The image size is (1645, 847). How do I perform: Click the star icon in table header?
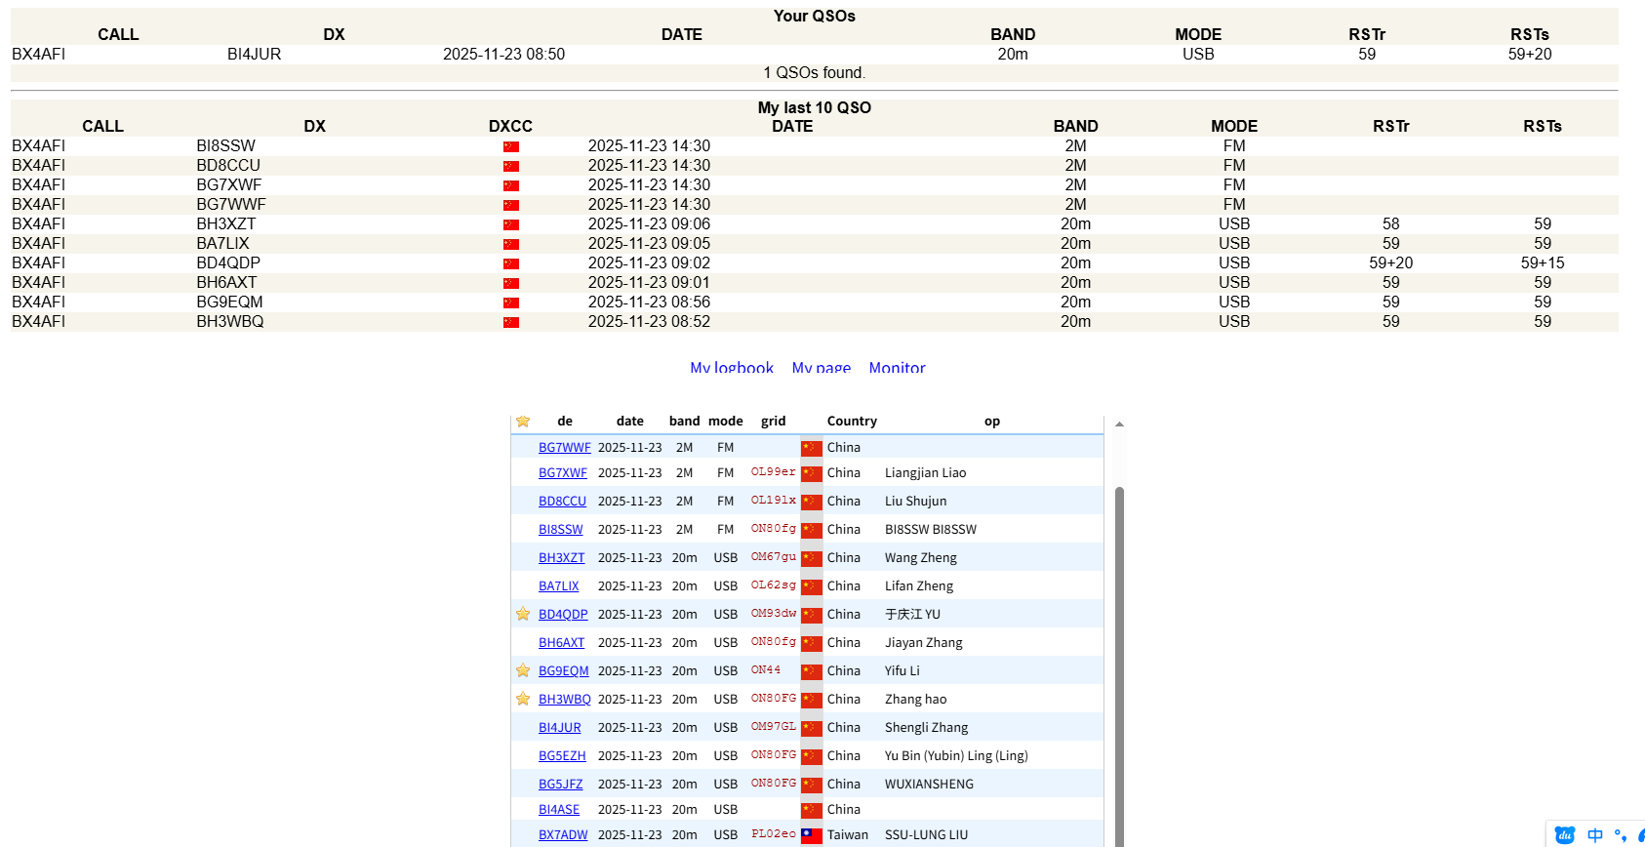tap(523, 422)
